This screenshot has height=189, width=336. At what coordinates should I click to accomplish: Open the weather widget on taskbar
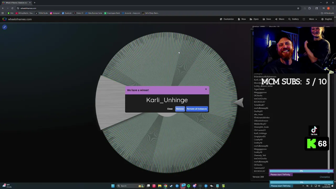tap(7, 186)
